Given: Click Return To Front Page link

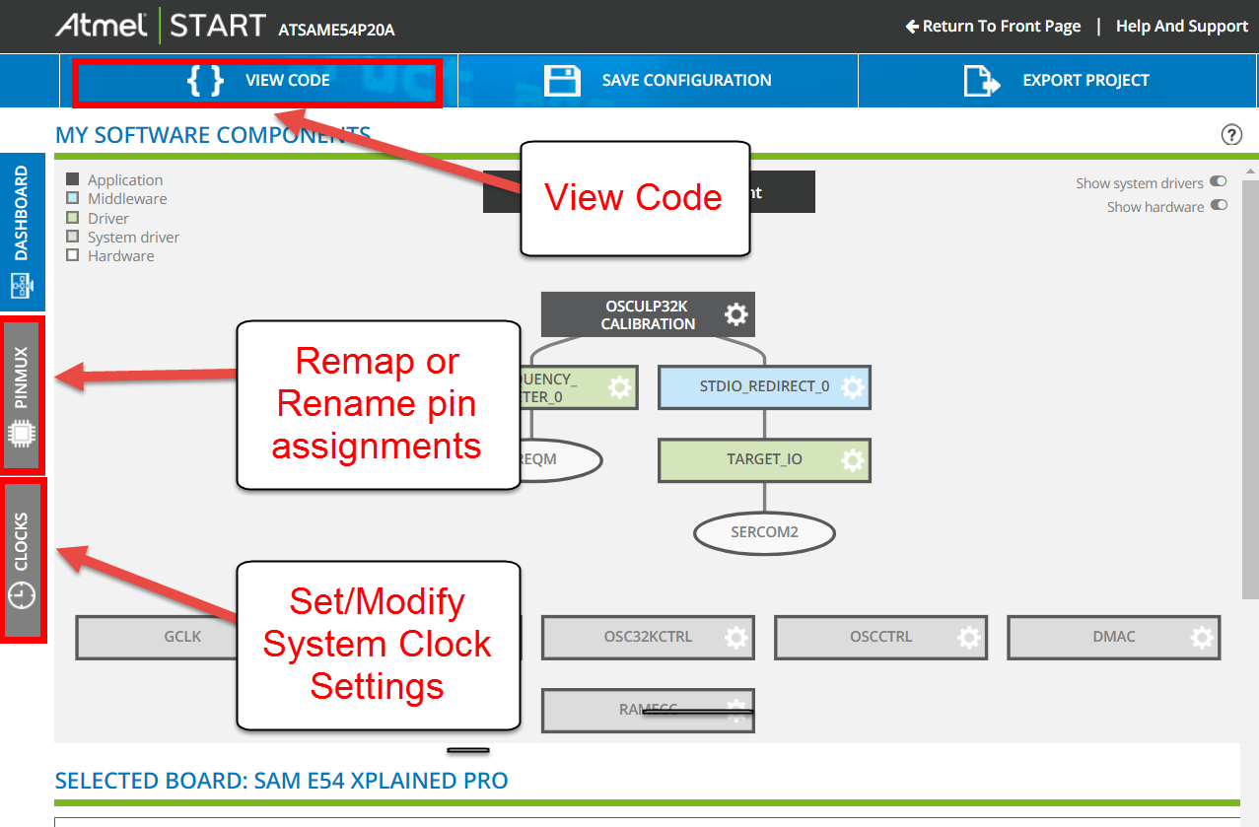Looking at the screenshot, I should coord(993,27).
